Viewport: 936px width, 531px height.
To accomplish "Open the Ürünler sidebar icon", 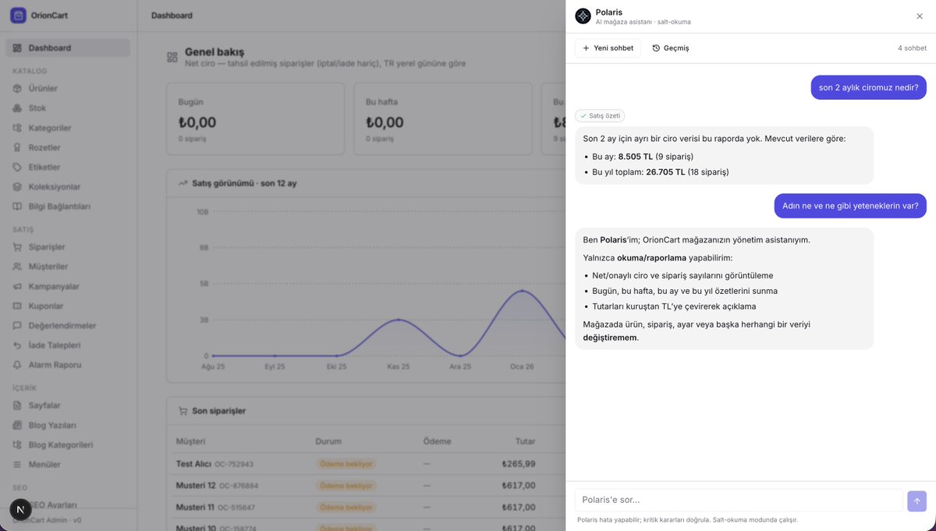I will pos(18,88).
